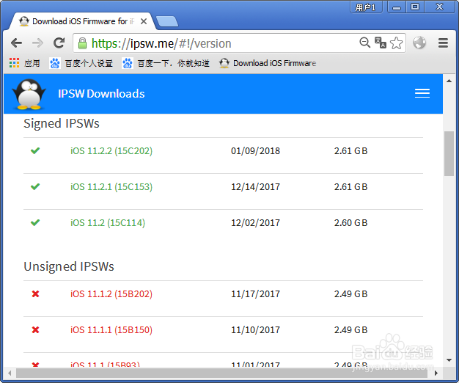Click the 用户1 user profile button
This screenshot has height=383, width=459.
point(366,7)
